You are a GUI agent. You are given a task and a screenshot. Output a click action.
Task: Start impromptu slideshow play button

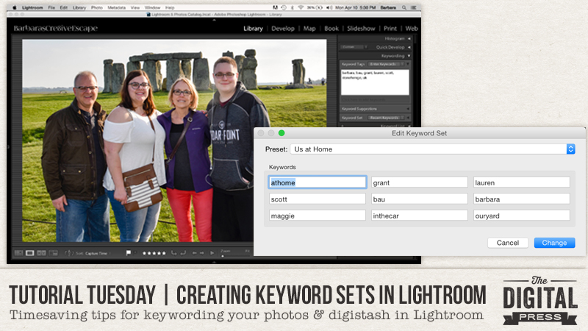212,253
